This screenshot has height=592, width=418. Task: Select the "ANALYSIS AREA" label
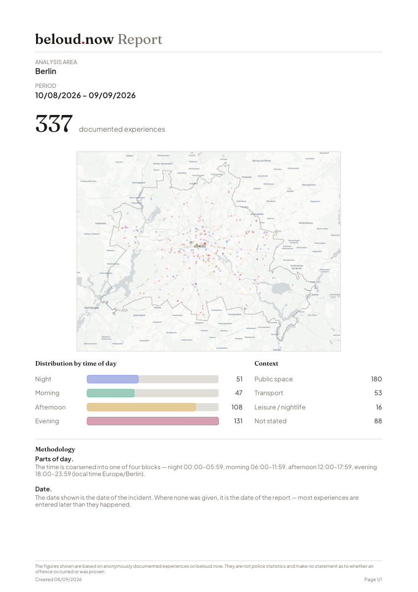pyautogui.click(x=56, y=62)
